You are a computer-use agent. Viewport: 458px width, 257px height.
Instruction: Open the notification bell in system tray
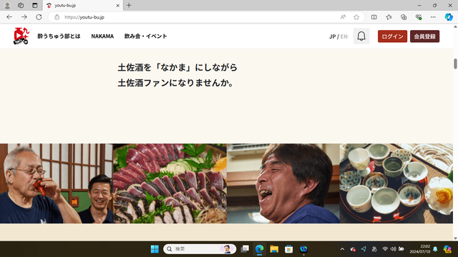(x=435, y=249)
